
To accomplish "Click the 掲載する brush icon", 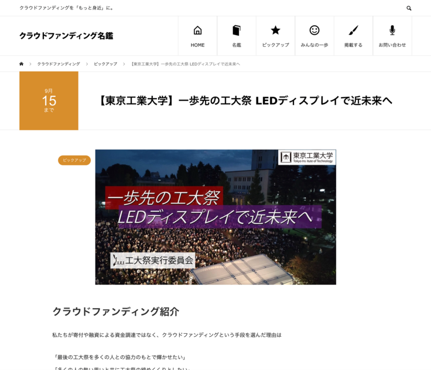I will (x=353, y=30).
